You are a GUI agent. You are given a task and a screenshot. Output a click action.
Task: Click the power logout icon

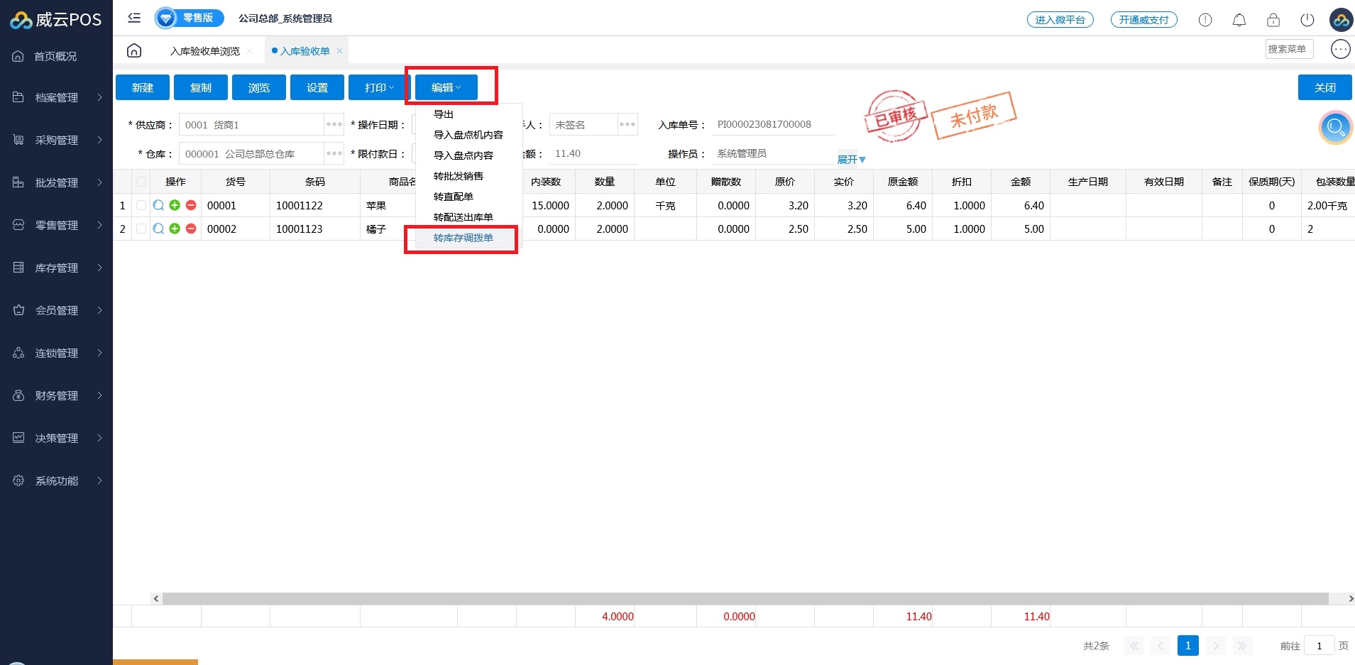pyautogui.click(x=1307, y=20)
